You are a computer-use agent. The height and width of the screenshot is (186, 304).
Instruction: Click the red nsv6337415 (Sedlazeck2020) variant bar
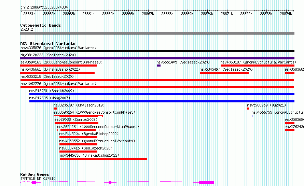tap(78, 152)
